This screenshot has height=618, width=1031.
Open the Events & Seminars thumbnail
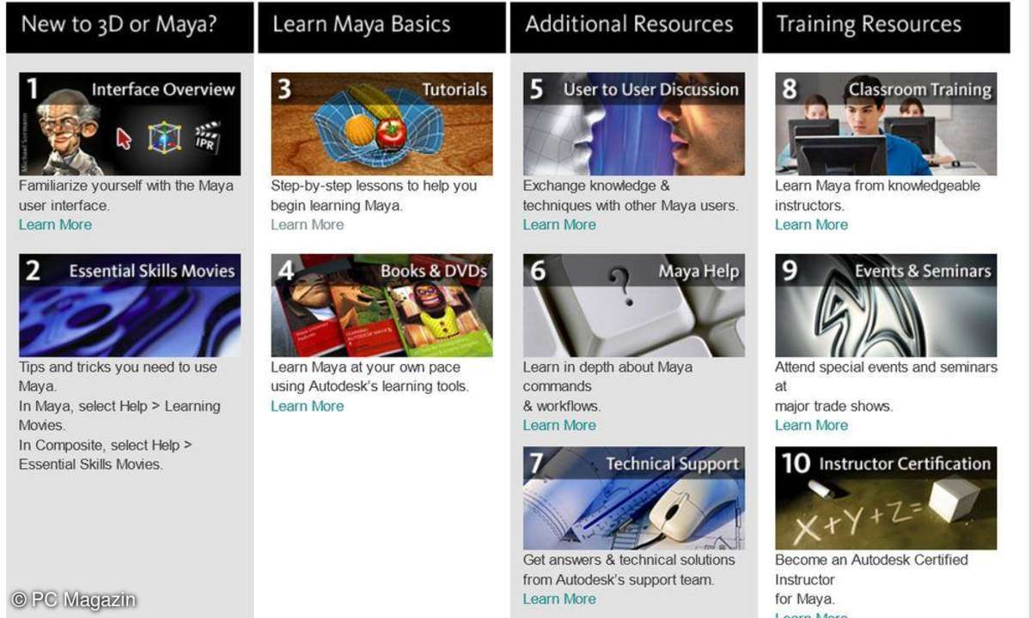tap(886, 305)
